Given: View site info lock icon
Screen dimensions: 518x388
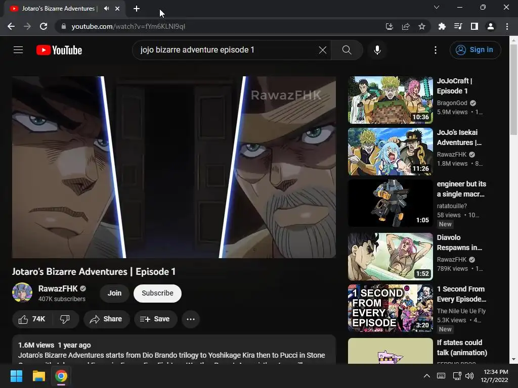Looking at the screenshot, I should coord(64,26).
